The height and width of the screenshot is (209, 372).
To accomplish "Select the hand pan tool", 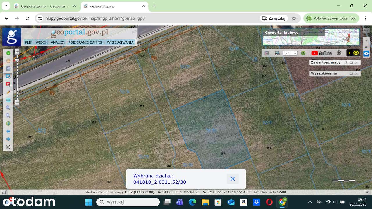I will point(8,61).
